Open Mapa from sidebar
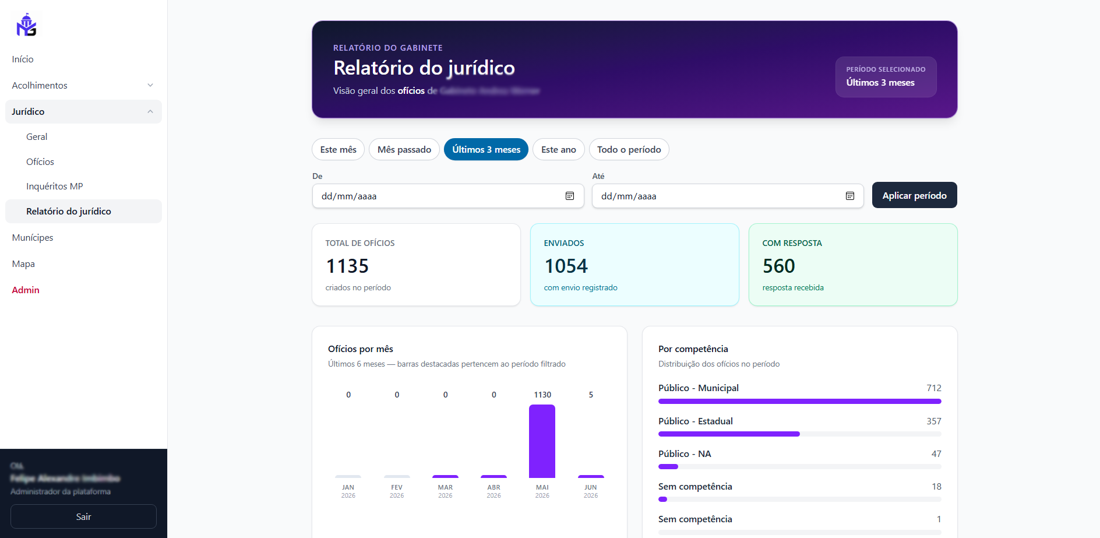This screenshot has height=538, width=1100. (x=23, y=263)
